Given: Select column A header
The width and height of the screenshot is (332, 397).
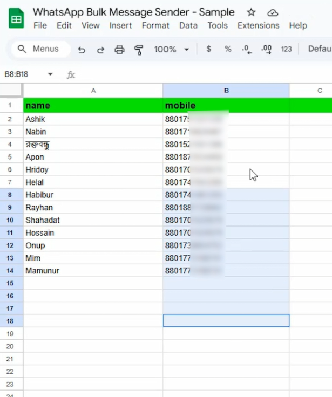Looking at the screenshot, I should pyautogui.click(x=93, y=91).
